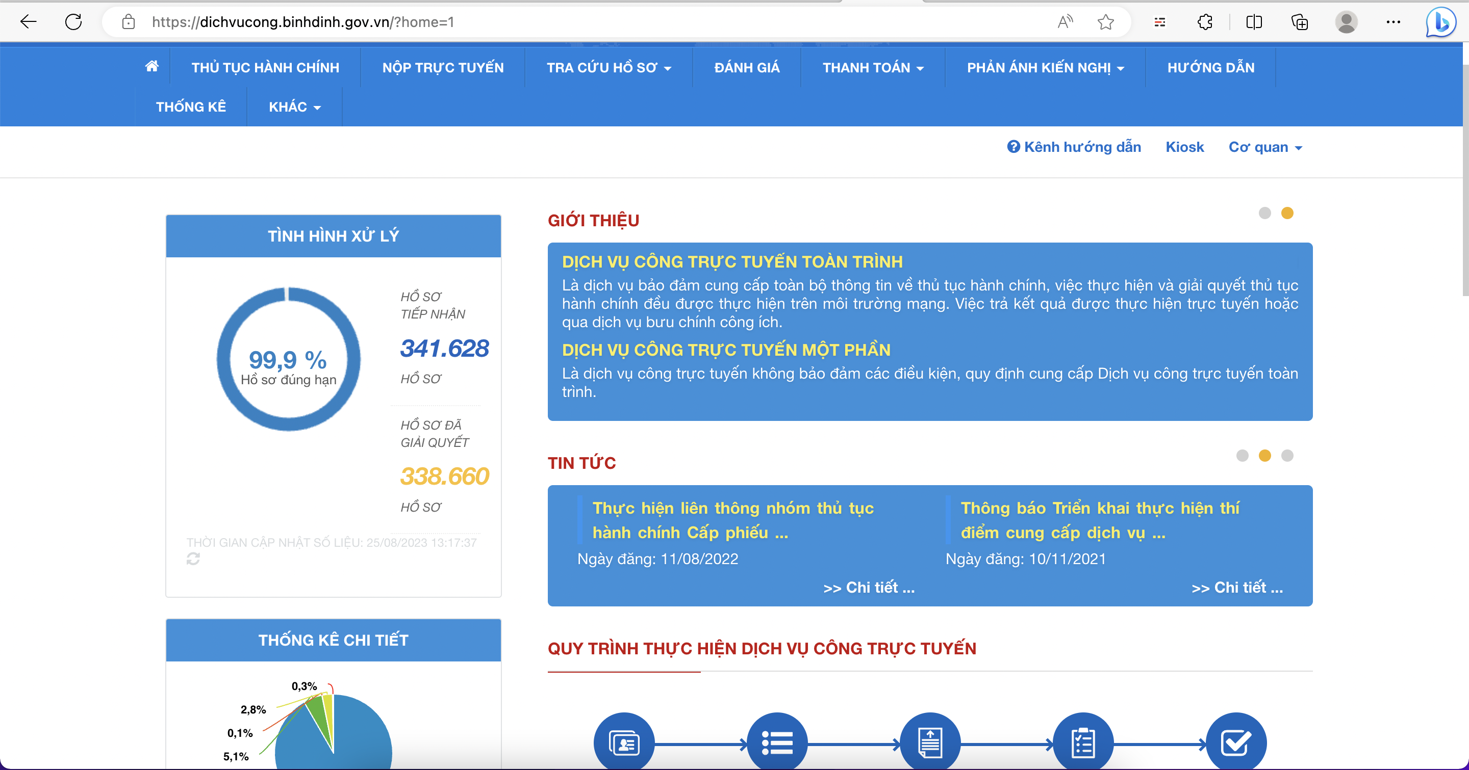1469x770 pixels.
Task: Select third dot in Tin Tức carousel
Action: coord(1286,456)
